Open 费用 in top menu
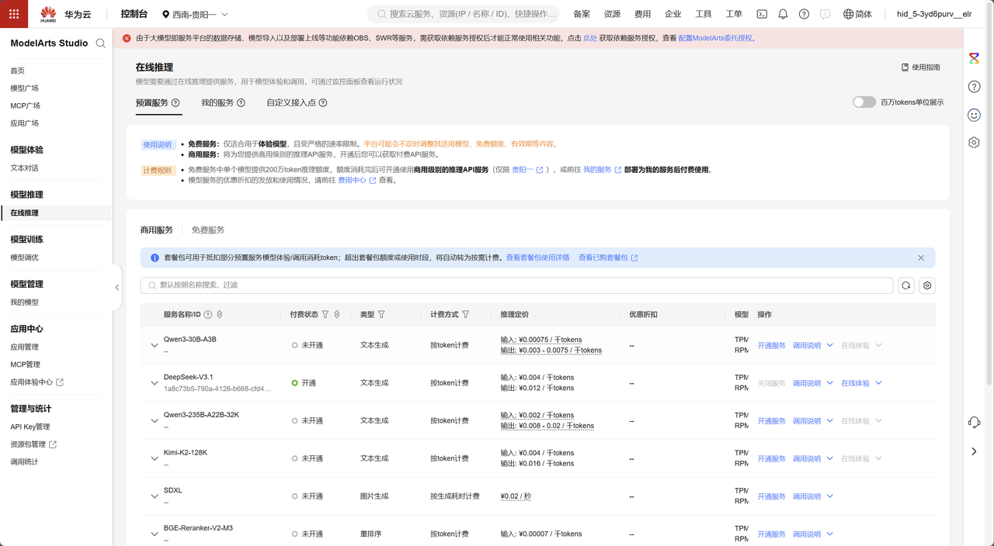This screenshot has width=994, height=546. 642,14
